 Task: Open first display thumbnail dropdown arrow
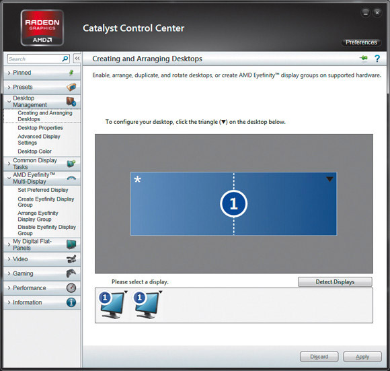click(x=126, y=292)
